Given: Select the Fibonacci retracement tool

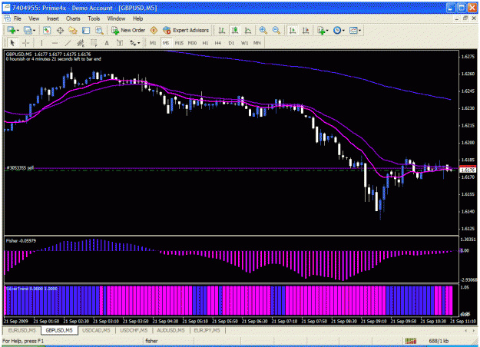Looking at the screenshot, I should coord(94,43).
